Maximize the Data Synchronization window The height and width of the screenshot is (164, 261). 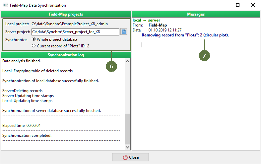pyautogui.click(x=238, y=5)
